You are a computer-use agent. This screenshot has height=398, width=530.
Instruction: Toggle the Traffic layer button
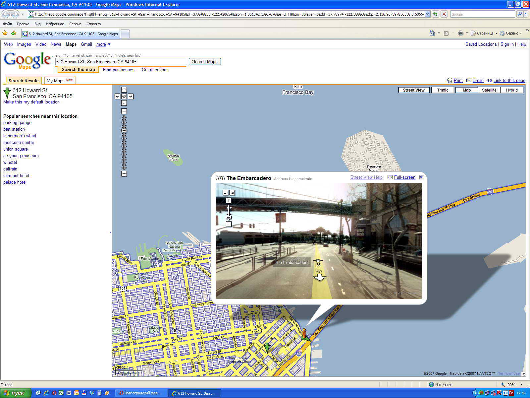pos(443,90)
